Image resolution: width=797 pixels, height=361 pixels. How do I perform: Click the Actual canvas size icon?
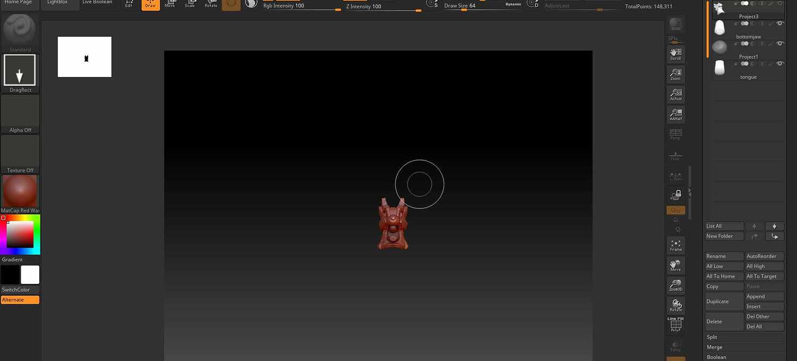(x=675, y=94)
